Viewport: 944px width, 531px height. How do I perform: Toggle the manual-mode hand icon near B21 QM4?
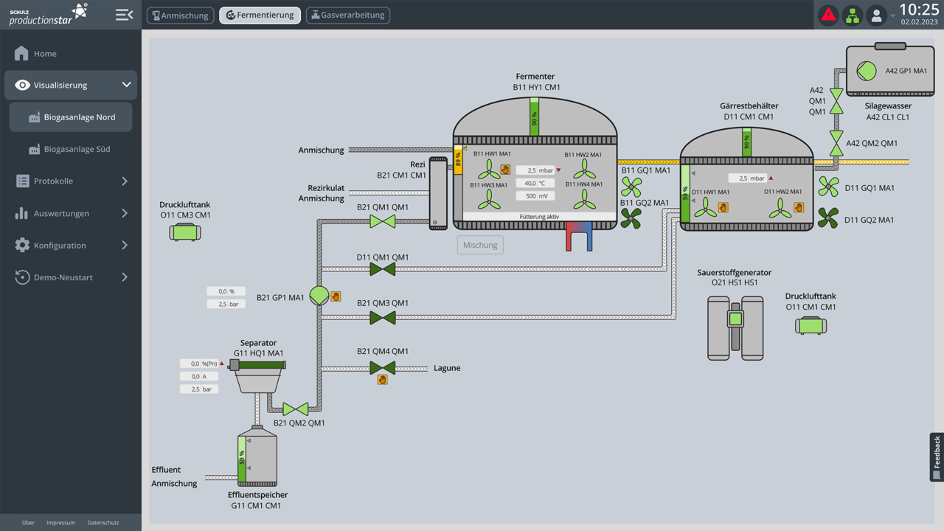(382, 380)
